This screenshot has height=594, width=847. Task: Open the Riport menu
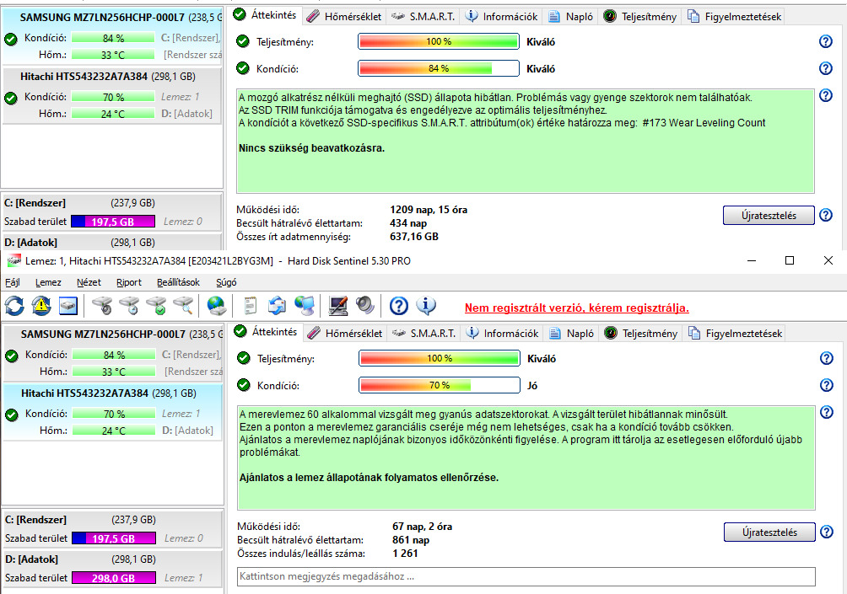tap(128, 282)
